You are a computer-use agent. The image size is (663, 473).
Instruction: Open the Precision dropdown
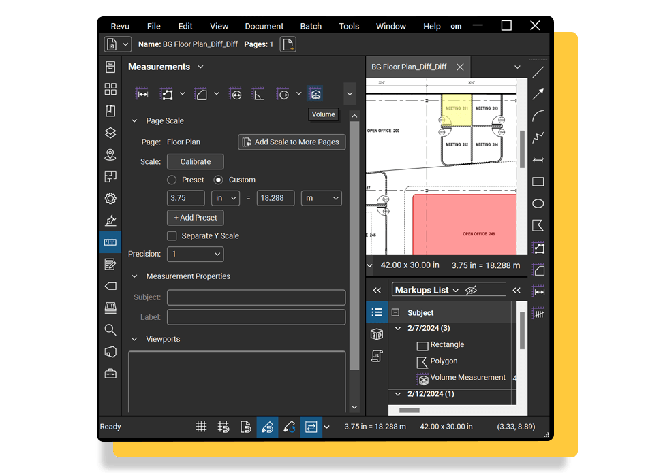coord(195,253)
